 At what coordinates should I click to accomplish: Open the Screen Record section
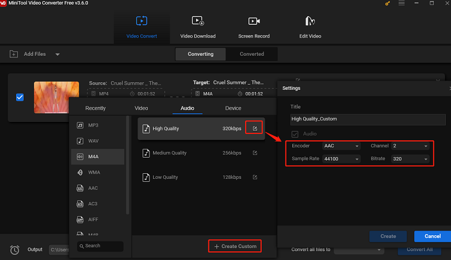[x=254, y=28]
